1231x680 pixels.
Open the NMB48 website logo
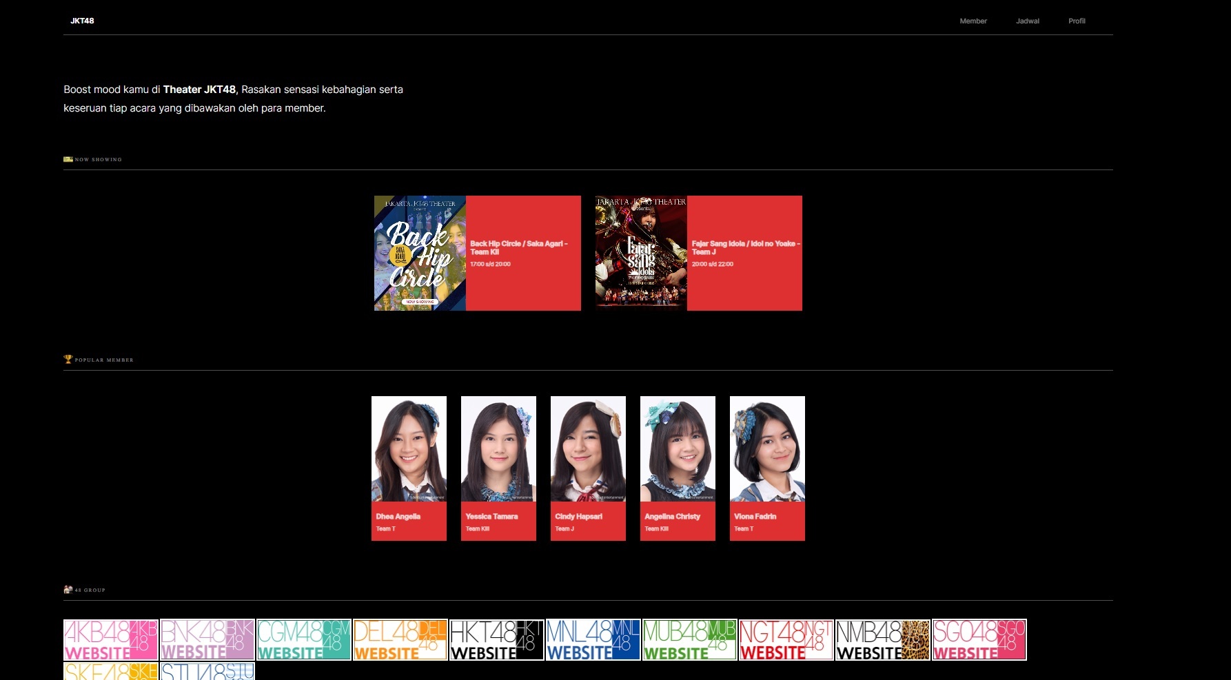(x=883, y=640)
